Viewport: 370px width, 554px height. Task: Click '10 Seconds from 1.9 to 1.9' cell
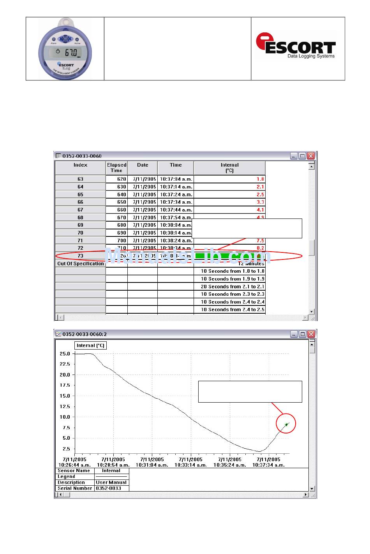click(229, 279)
